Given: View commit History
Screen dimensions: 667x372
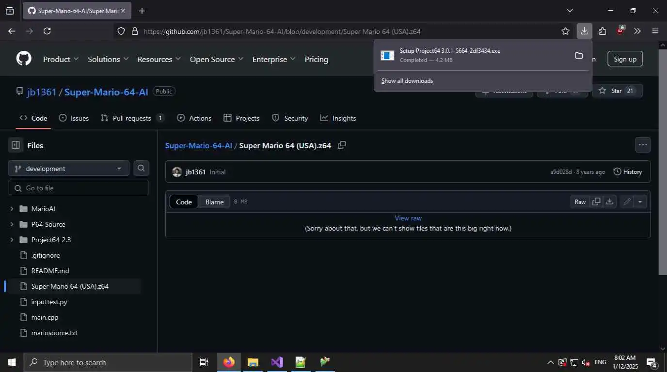Looking at the screenshot, I should tap(628, 172).
